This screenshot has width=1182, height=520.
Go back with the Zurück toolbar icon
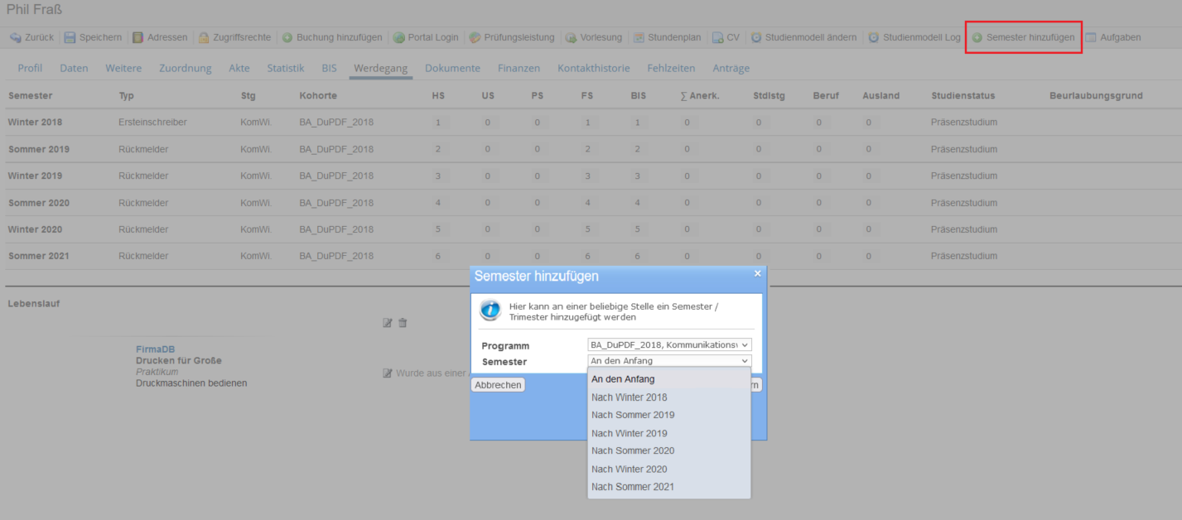pyautogui.click(x=16, y=37)
